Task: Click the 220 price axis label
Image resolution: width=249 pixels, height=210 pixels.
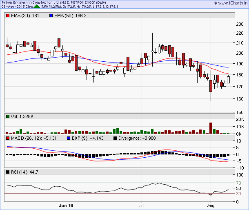Action: [240, 33]
